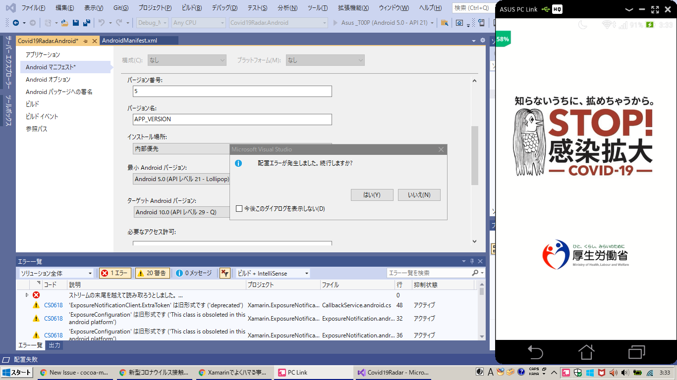This screenshot has width=677, height=380.
Task: Click はい to continue despite deployment error
Action: [x=372, y=194]
